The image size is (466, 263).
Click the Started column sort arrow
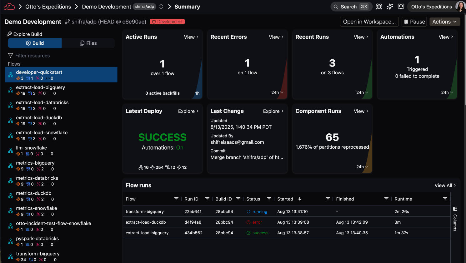(x=300, y=199)
